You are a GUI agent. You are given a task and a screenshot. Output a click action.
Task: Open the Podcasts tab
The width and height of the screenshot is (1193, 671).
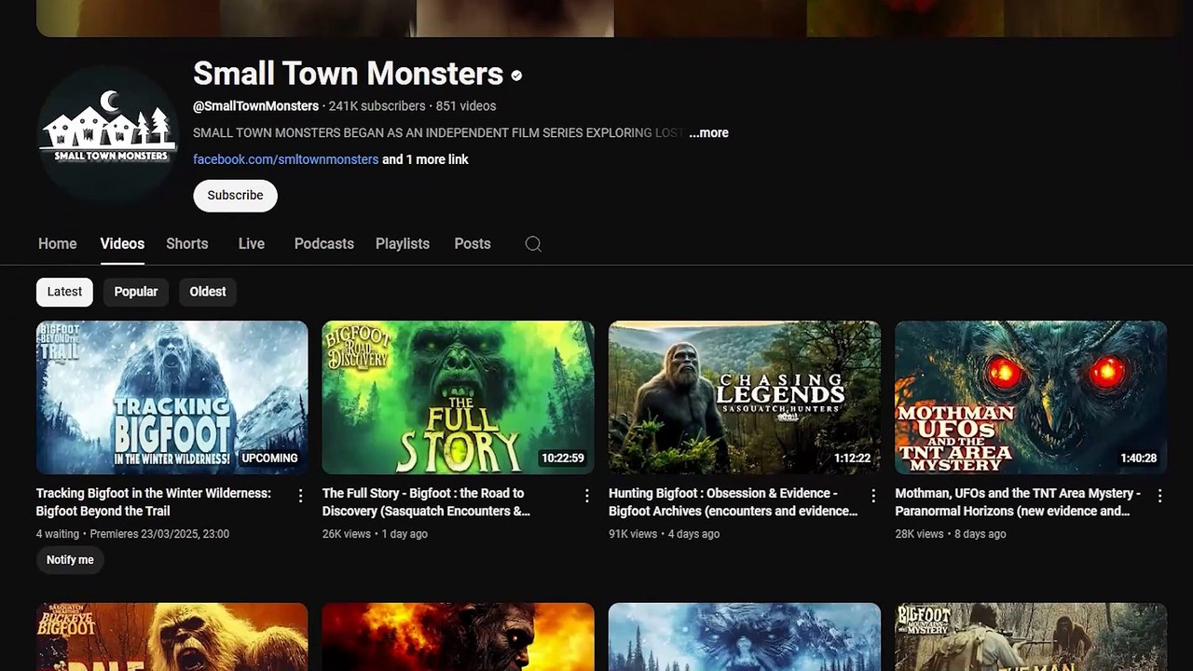point(324,244)
